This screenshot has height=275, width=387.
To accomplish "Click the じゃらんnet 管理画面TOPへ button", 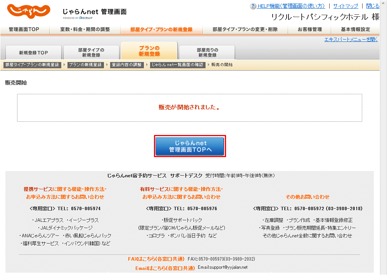I will [190, 146].
